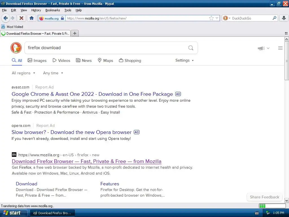289x217 pixels.
Task: Click the opera.com domain text
Action: 21,125
